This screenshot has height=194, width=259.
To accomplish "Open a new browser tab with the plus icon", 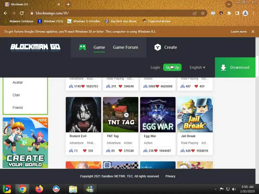I will (68, 4).
